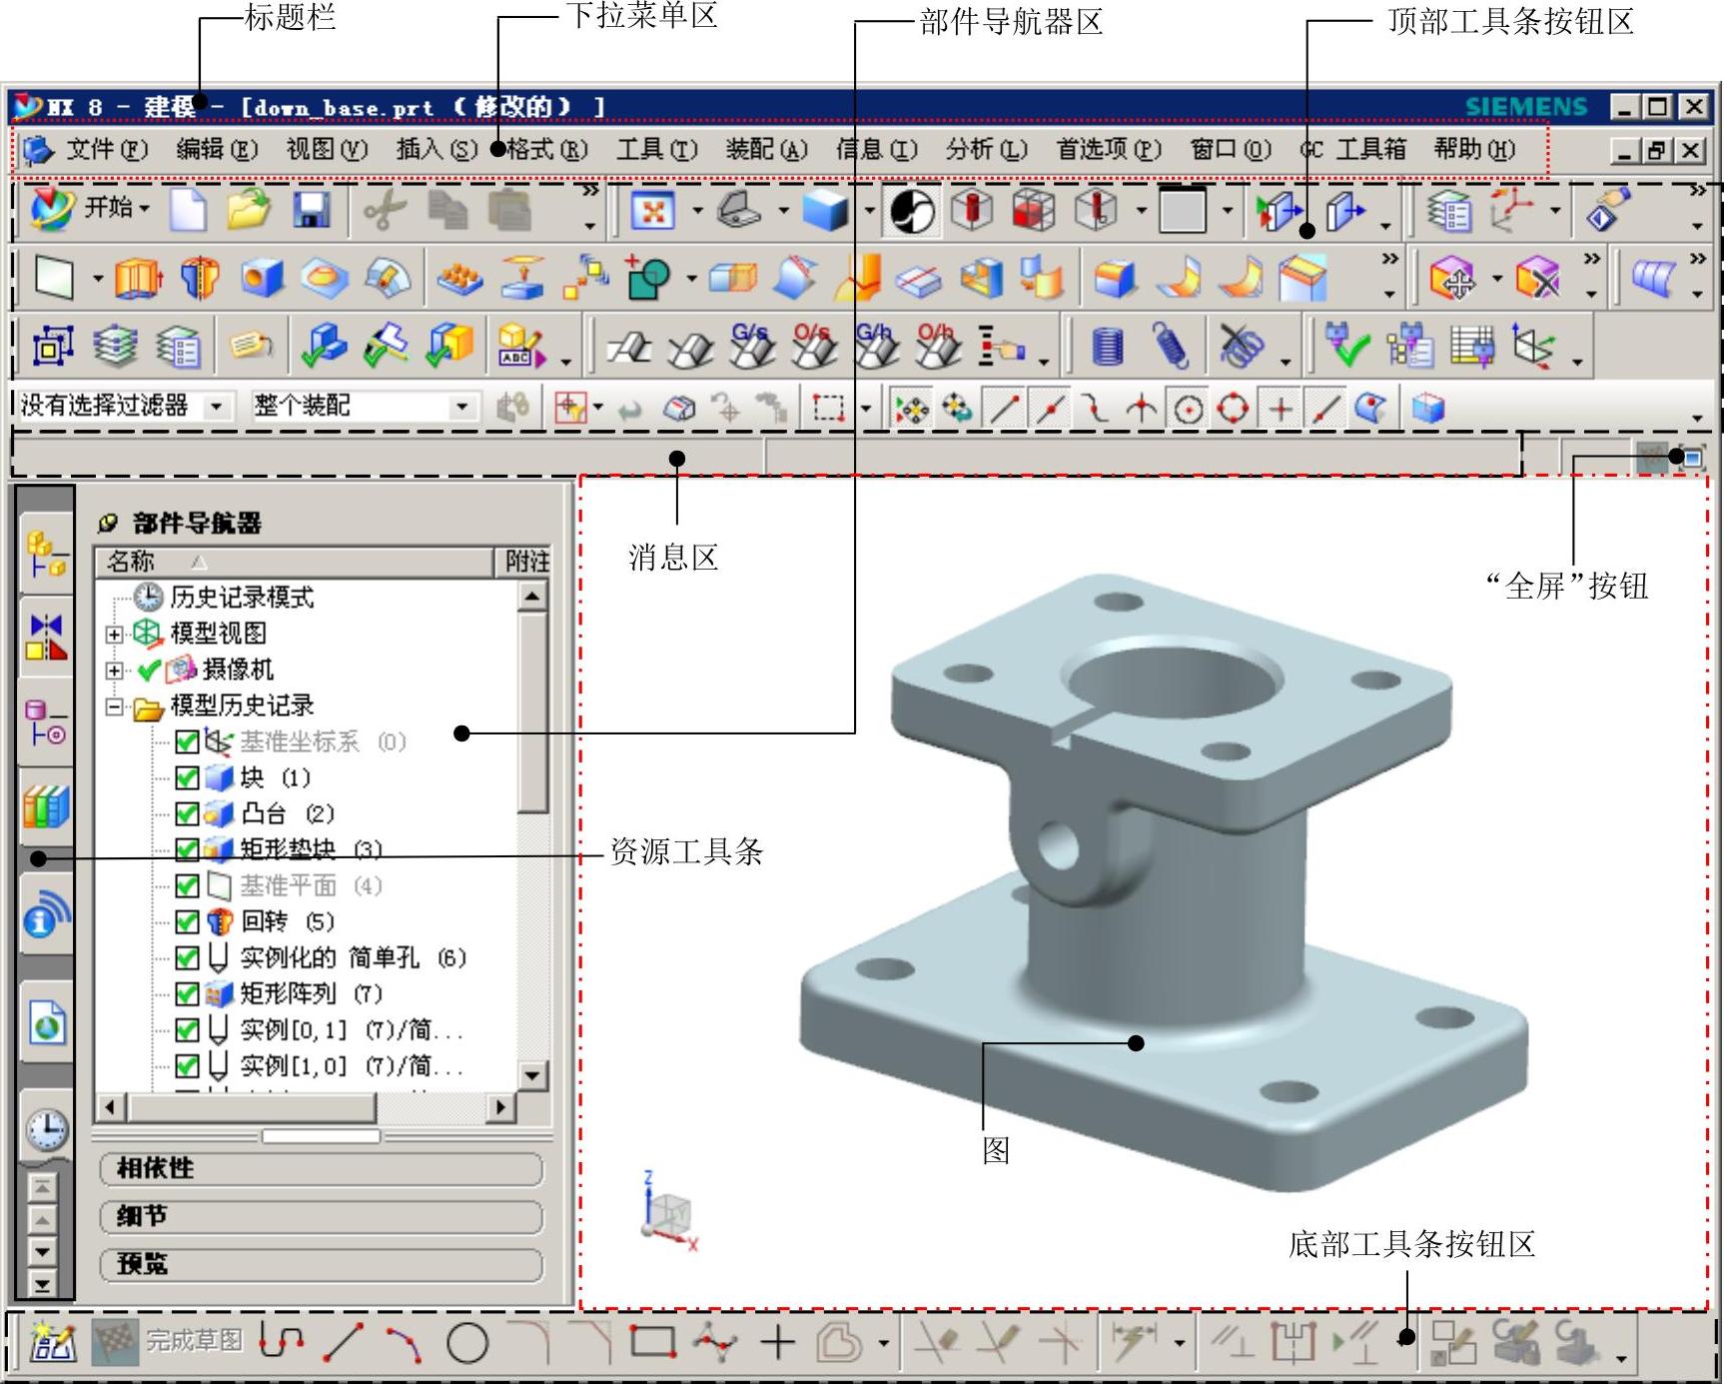
Task: Click the Fit view icon
Action: pyautogui.click(x=652, y=211)
